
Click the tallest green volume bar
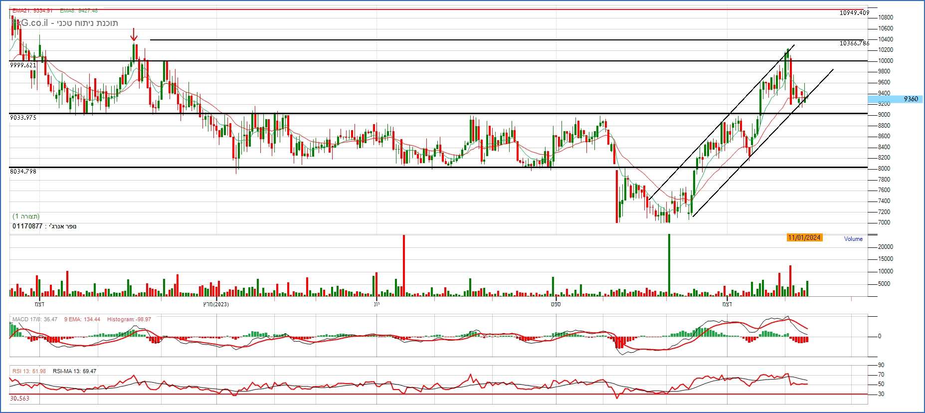[x=669, y=265]
